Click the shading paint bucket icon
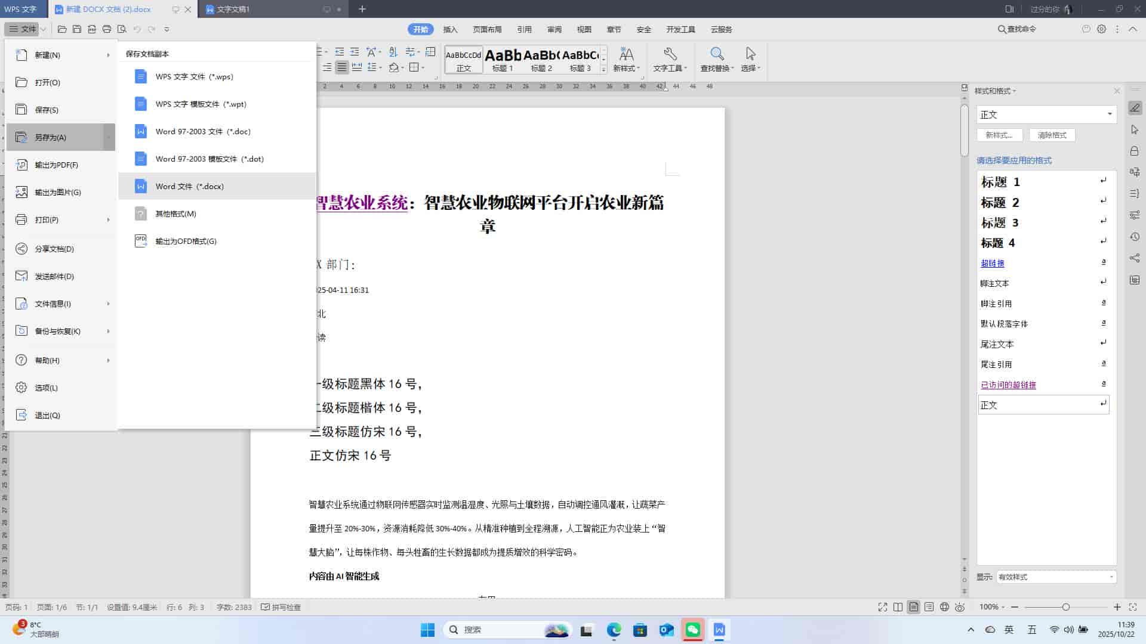1146x644 pixels. click(394, 67)
